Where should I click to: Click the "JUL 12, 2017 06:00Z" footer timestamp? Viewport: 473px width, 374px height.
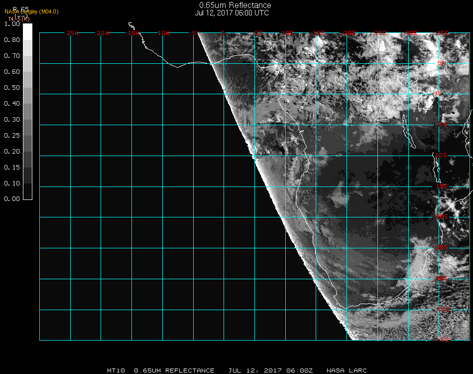coord(270,371)
